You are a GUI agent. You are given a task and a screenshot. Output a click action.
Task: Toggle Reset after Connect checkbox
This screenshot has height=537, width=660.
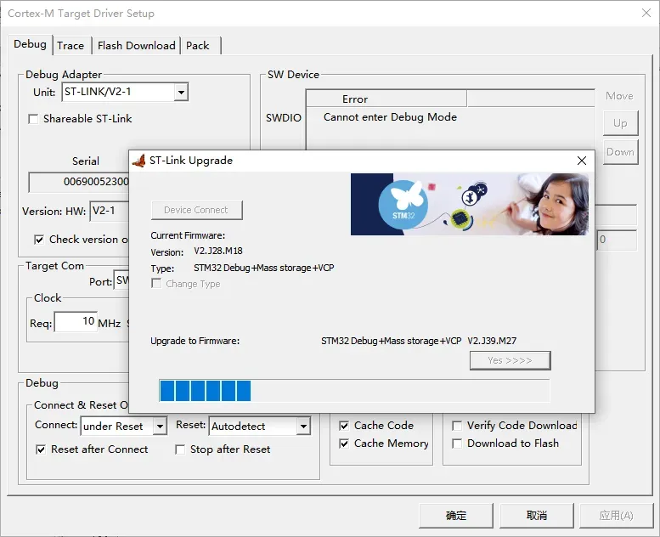tap(41, 449)
